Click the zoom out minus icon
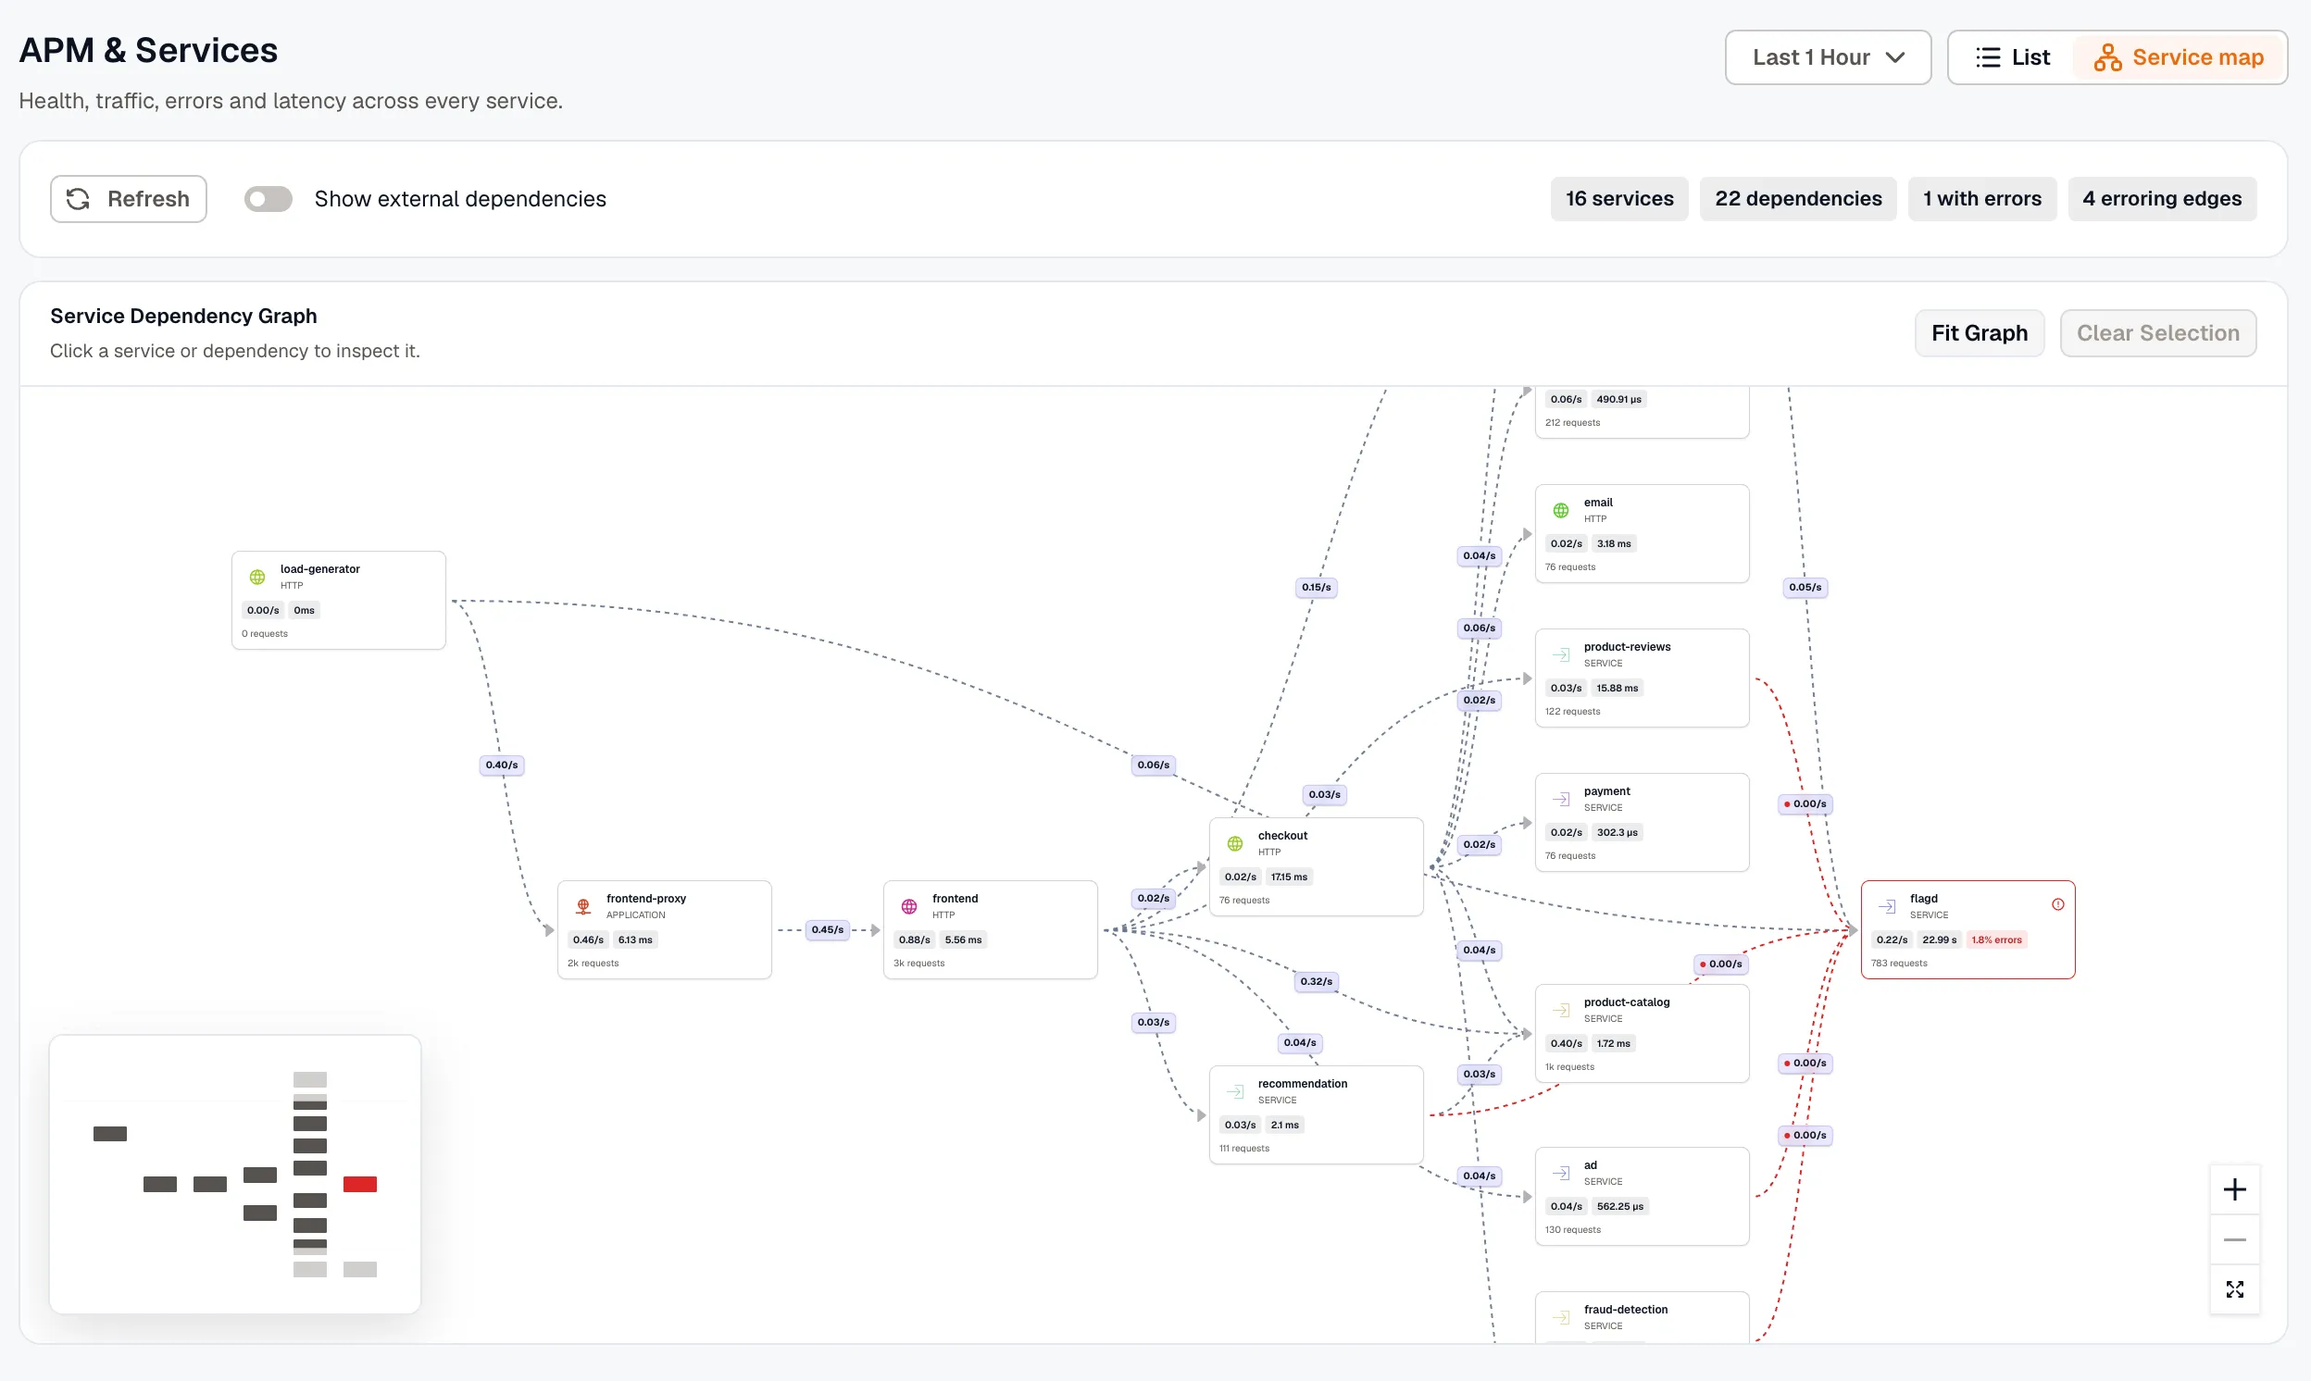Image resolution: width=2311 pixels, height=1381 pixels. (2234, 1239)
